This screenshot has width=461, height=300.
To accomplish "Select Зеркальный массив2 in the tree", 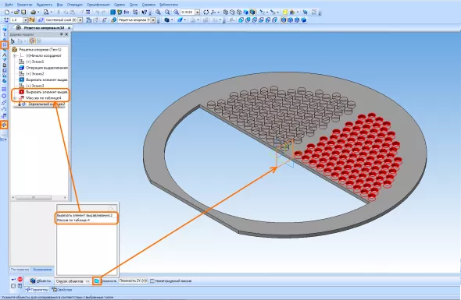I will click(x=41, y=104).
